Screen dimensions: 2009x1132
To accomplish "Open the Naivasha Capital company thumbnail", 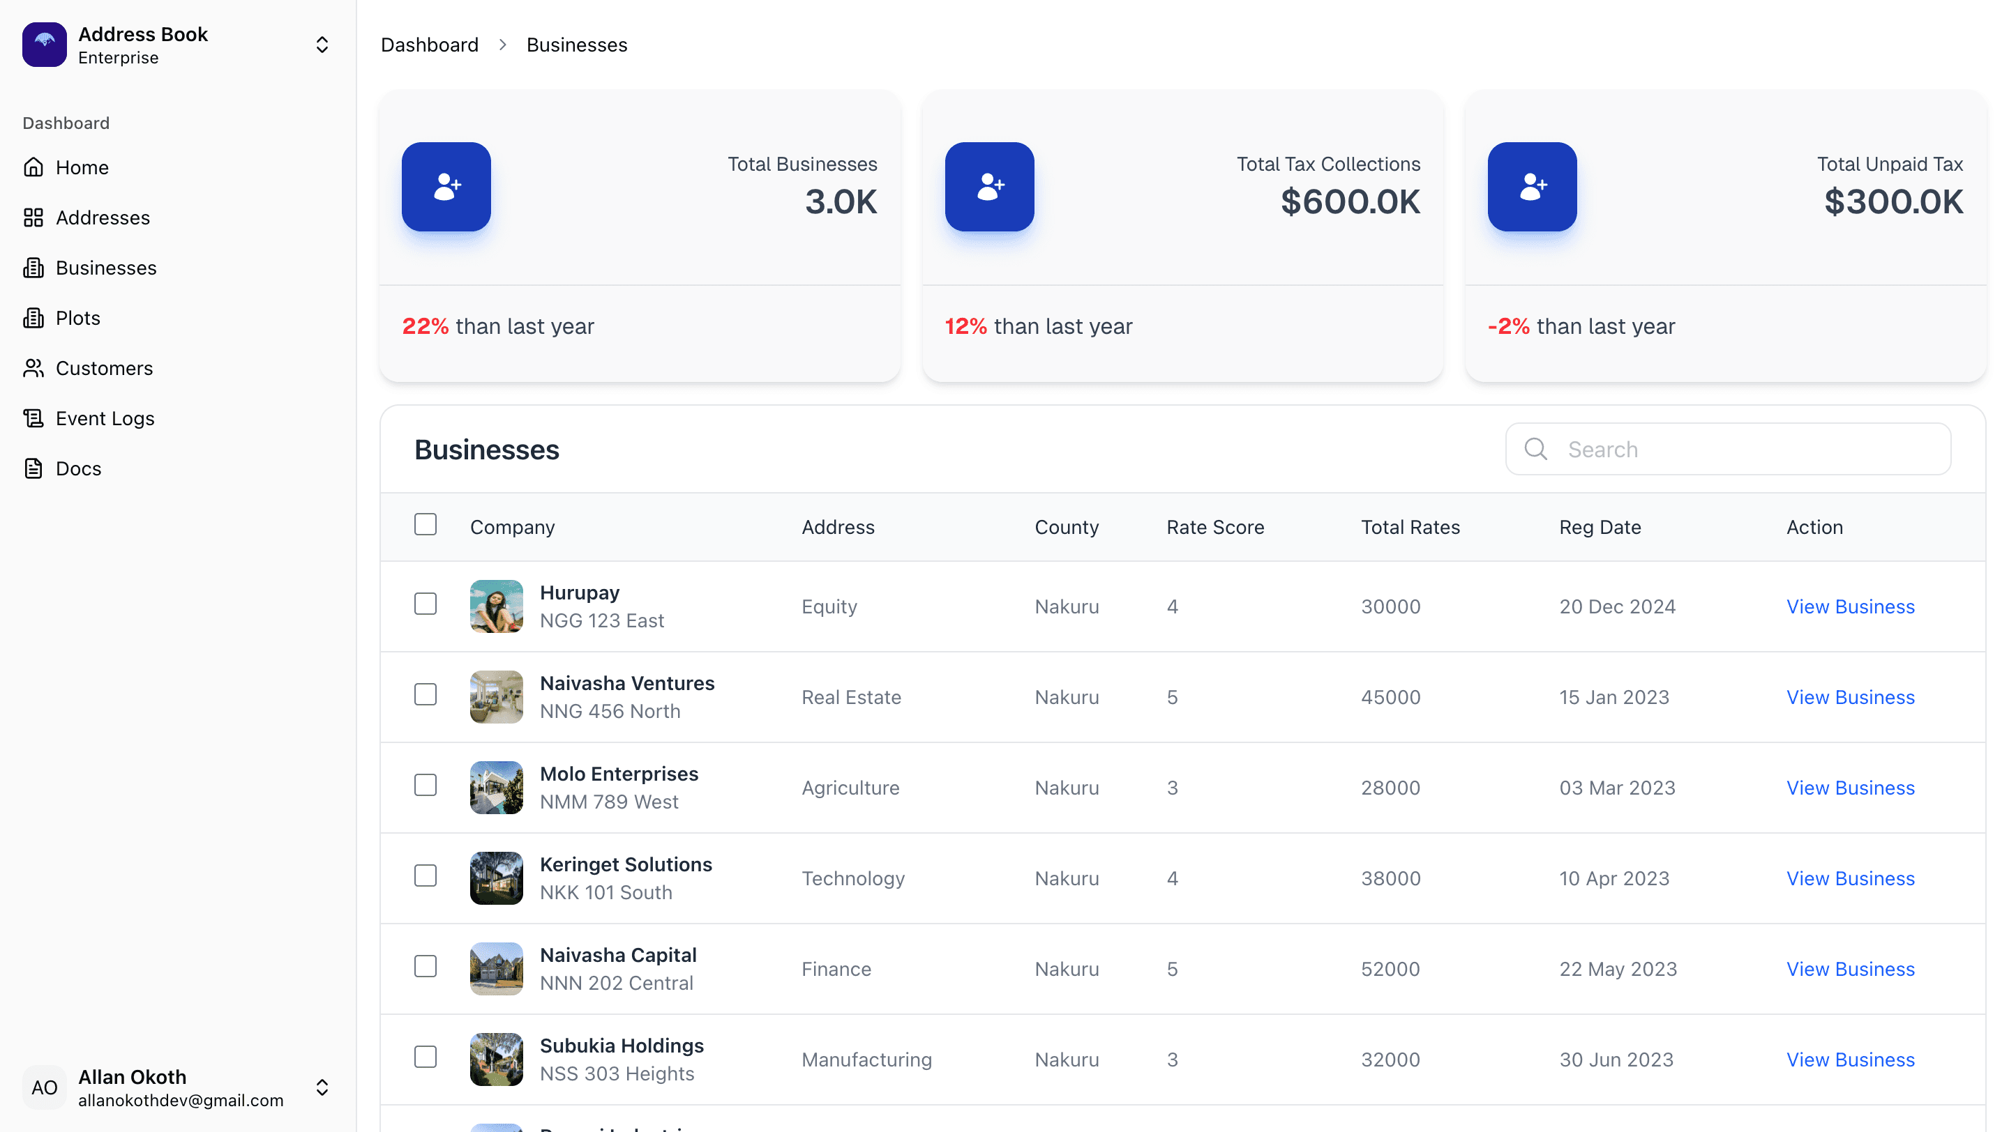I will pyautogui.click(x=497, y=969).
